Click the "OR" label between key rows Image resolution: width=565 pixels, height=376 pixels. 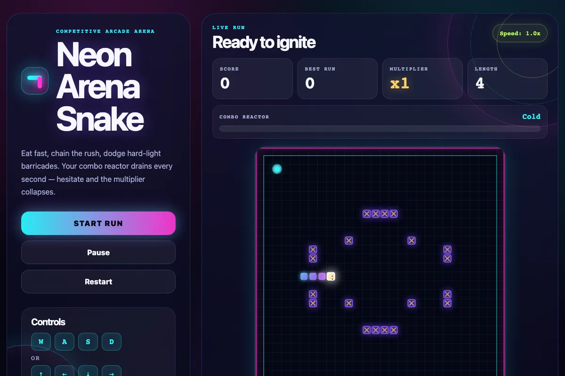tap(35, 358)
